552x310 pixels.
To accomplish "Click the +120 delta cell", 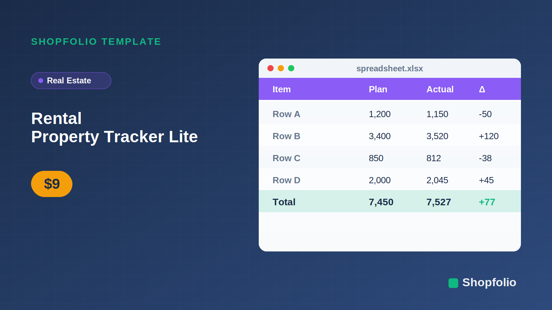I will pos(489,136).
